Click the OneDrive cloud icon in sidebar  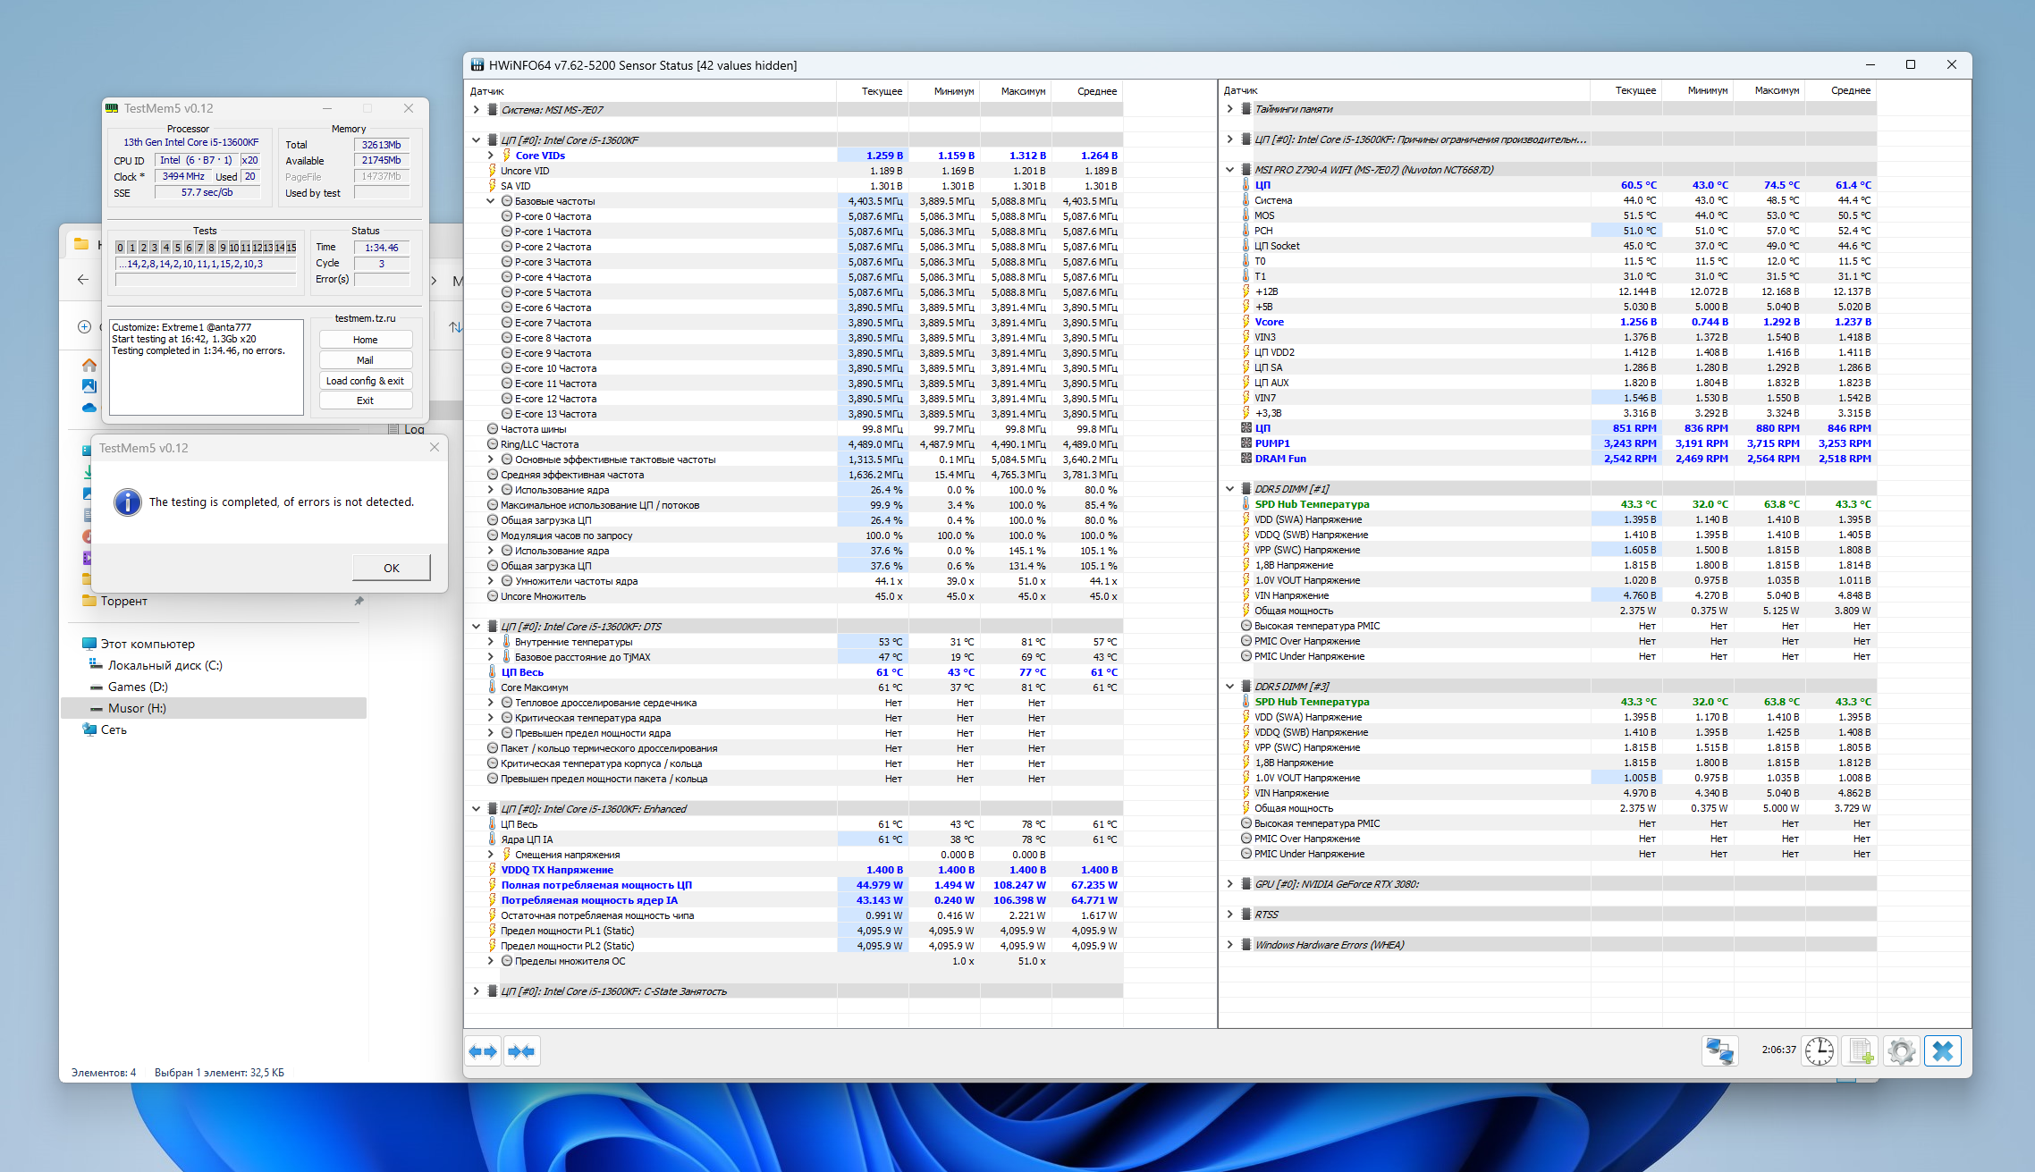[x=89, y=408]
